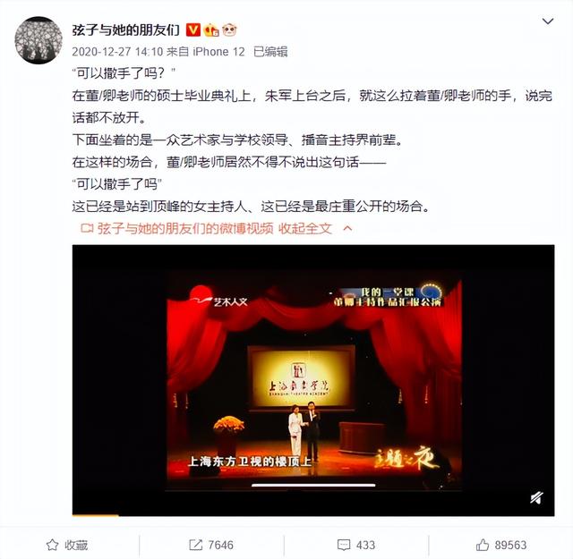The width and height of the screenshot is (573, 559).
Task: Add post to 收藏 favorites
Action: click(67, 545)
